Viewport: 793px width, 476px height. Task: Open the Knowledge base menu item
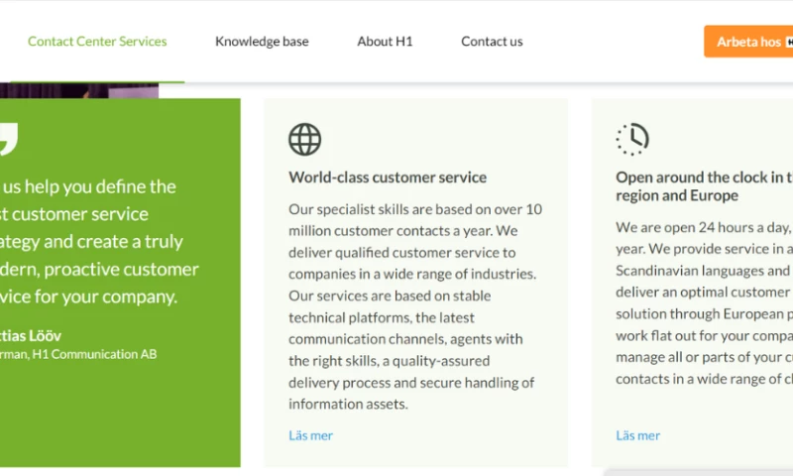point(262,42)
